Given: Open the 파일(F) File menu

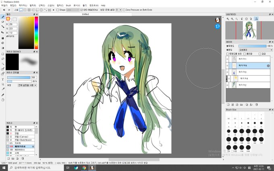Looking at the screenshot, I should 4,5.
